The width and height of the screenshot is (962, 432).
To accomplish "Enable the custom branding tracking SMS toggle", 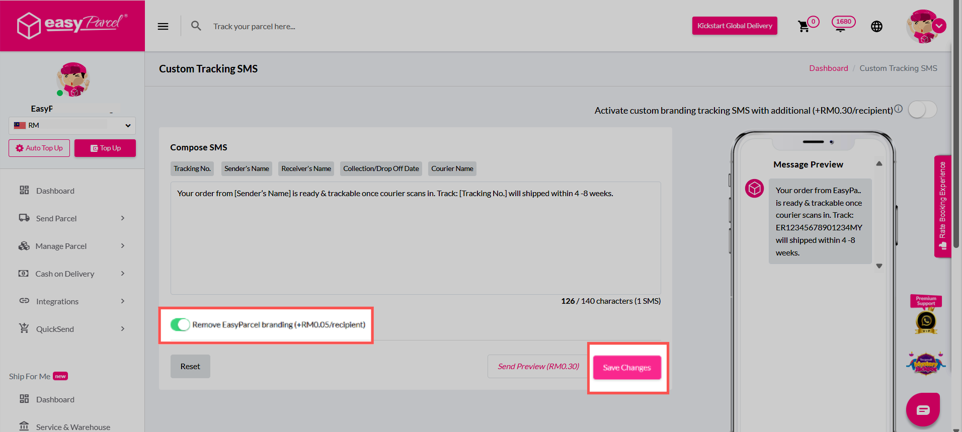I will (922, 110).
